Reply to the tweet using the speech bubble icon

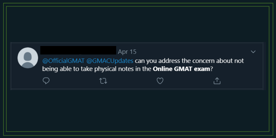click(46, 81)
